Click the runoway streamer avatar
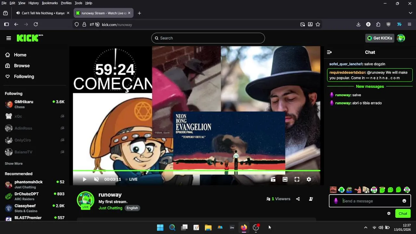This screenshot has height=234, width=416. coord(85,201)
